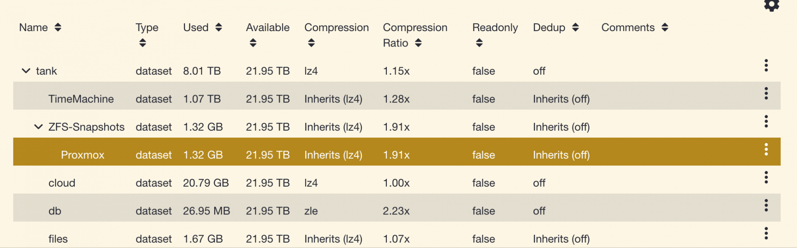Sort by Compression Ratio column arrows
797x248 pixels.
pyautogui.click(x=418, y=43)
